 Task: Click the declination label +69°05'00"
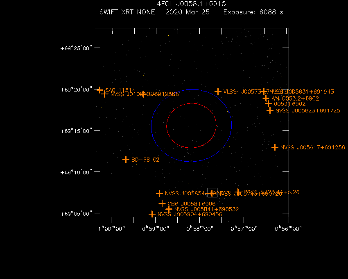click(76, 214)
